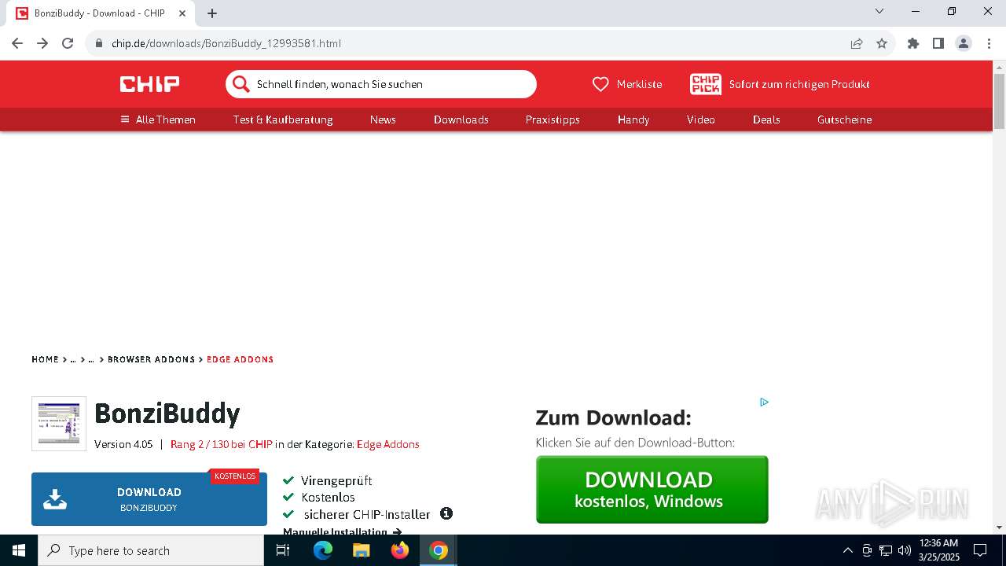Toggle the browser side panel
1006x566 pixels.
(938, 43)
